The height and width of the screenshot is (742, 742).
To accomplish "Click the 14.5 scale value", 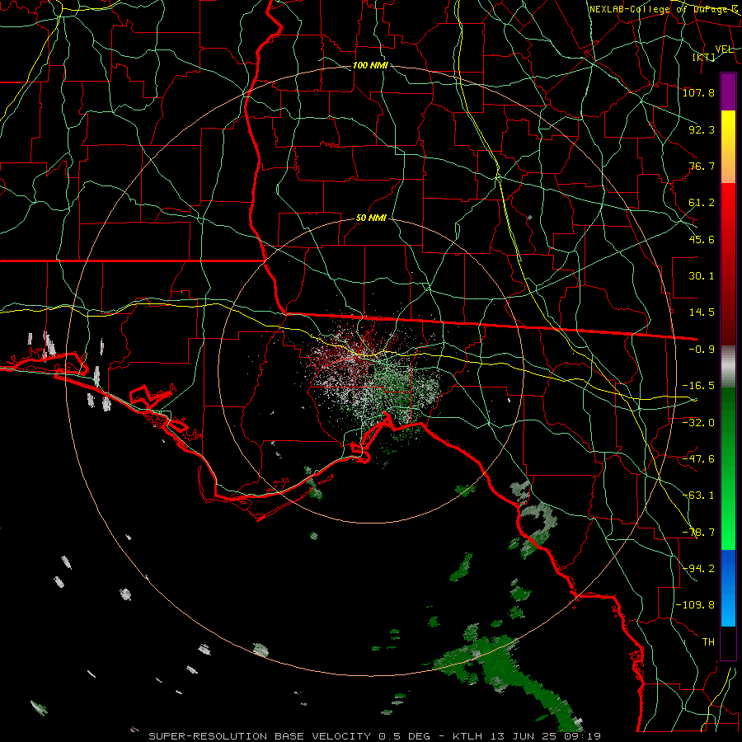I will (702, 312).
